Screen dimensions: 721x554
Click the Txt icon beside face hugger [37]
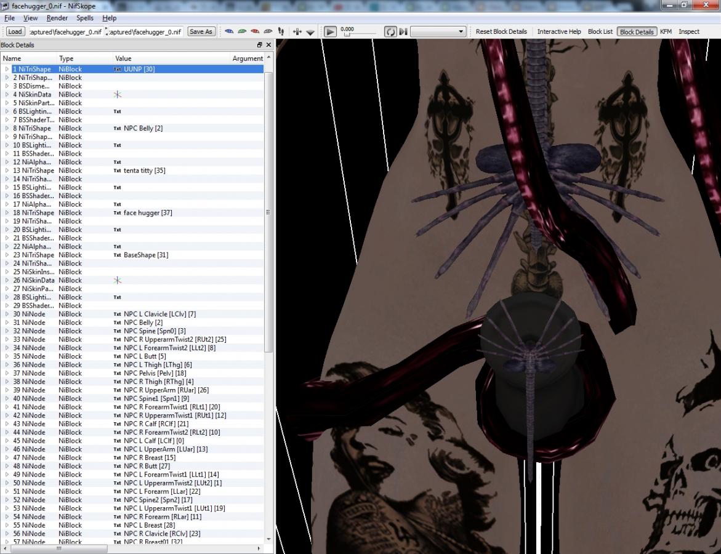click(x=117, y=213)
